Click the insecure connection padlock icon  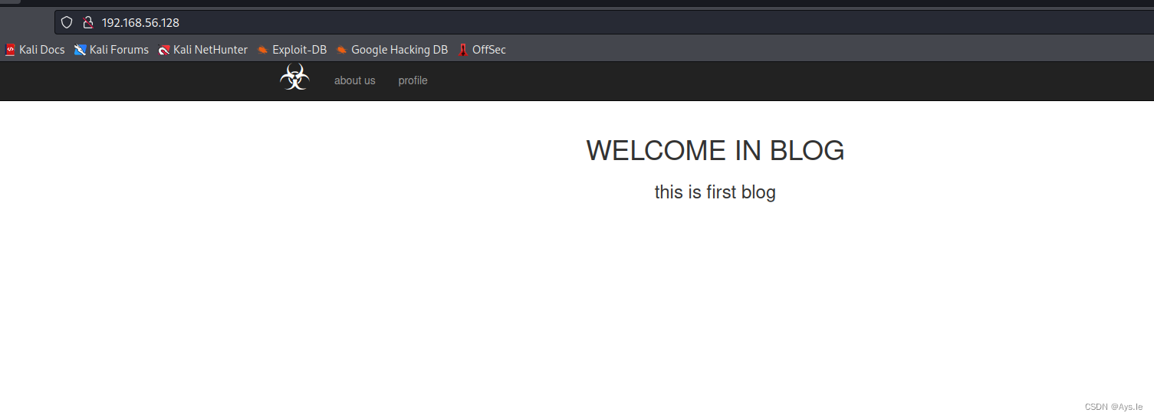pos(87,22)
